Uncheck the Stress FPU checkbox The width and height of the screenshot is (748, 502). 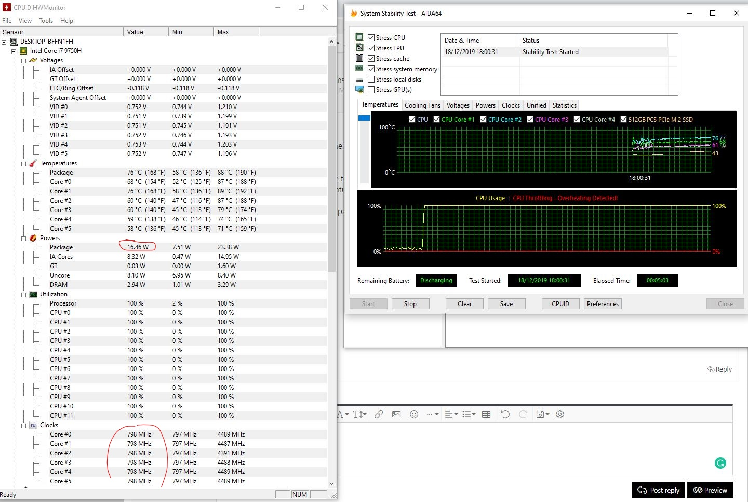click(x=371, y=48)
